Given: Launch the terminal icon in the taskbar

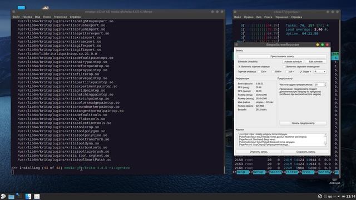Looking at the screenshot, I should 19,196.
